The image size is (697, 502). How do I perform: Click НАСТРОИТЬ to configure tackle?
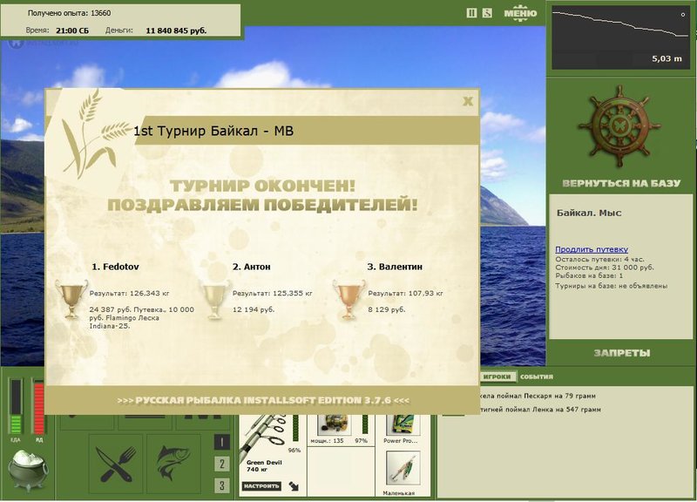[x=261, y=486]
